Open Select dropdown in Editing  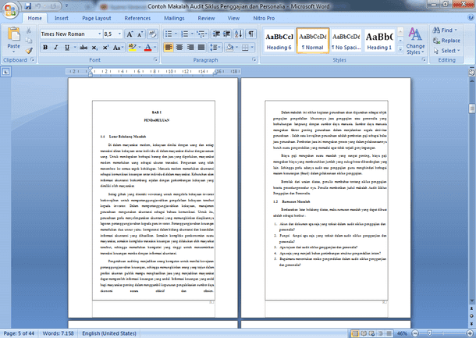[x=446, y=51]
